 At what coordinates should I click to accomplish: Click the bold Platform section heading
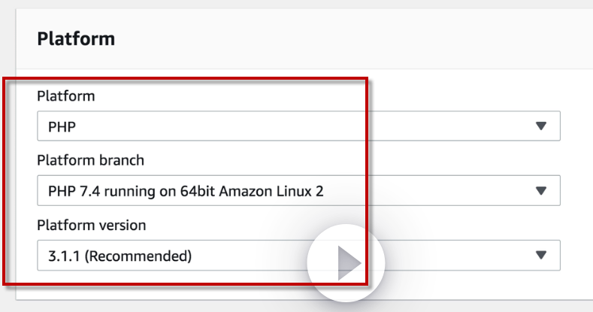point(76,38)
